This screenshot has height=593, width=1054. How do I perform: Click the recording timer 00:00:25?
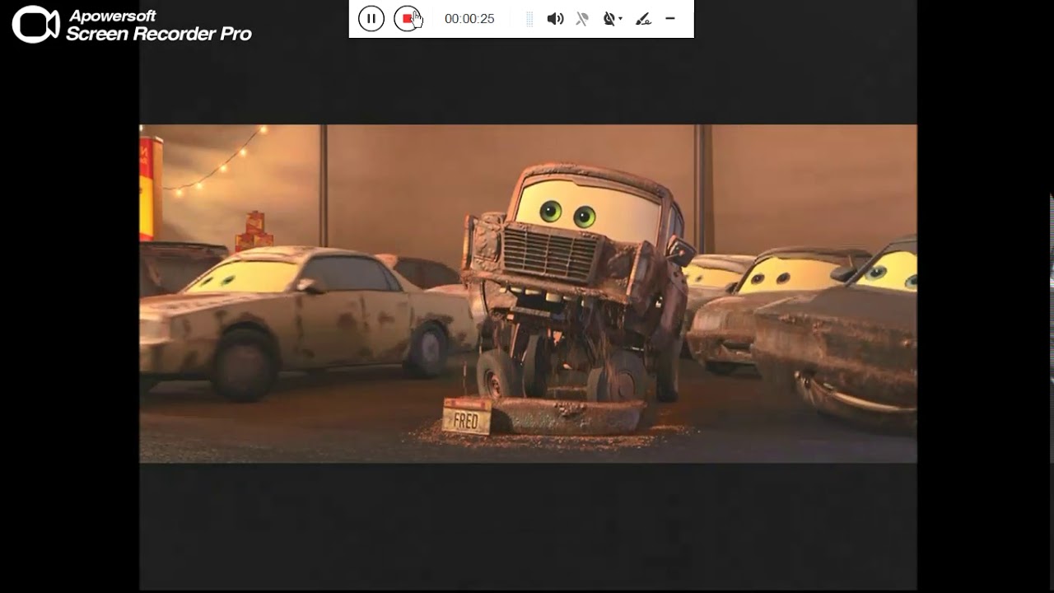coord(469,18)
